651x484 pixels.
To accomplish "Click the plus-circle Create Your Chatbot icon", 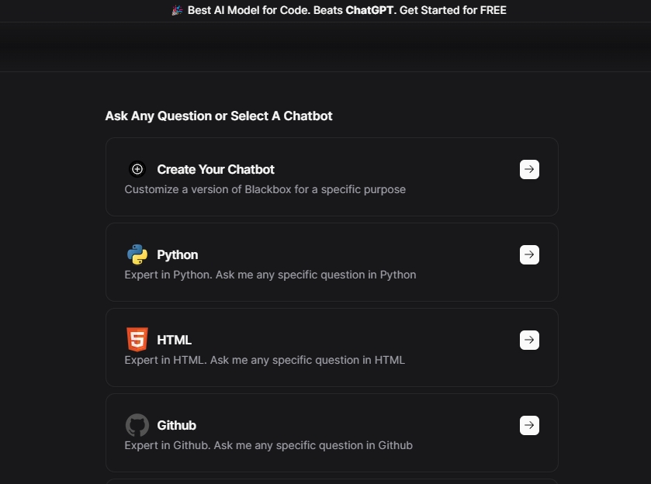I will coord(137,169).
